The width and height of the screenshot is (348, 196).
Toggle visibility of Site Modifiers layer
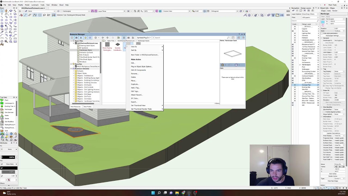(293, 78)
